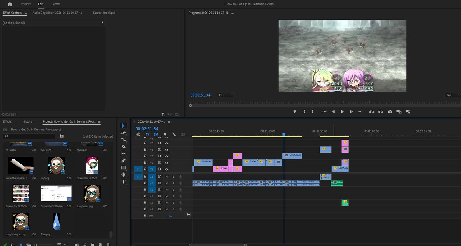The image size is (461, 246).
Task: Click the Effect Controls filter funnel icon
Action: click(163, 114)
